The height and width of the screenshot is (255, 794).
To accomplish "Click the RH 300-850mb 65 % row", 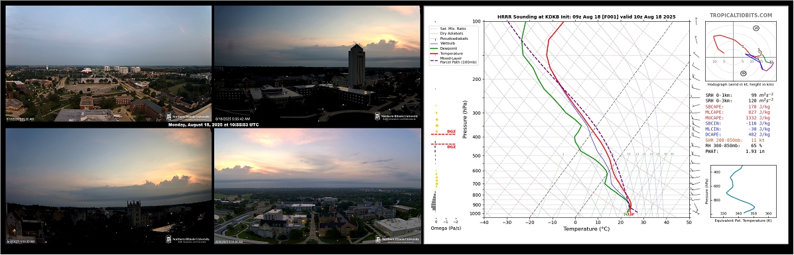I will (734, 146).
